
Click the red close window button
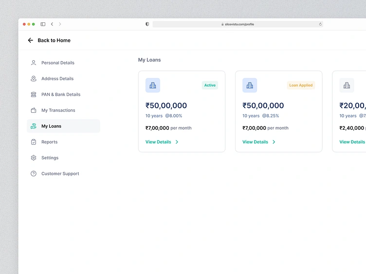coord(24,24)
